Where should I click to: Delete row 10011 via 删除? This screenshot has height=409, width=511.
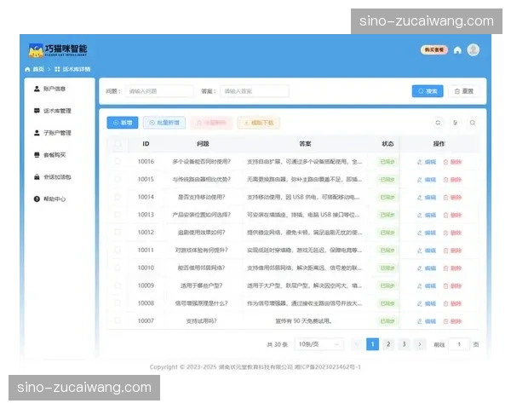[x=453, y=251]
